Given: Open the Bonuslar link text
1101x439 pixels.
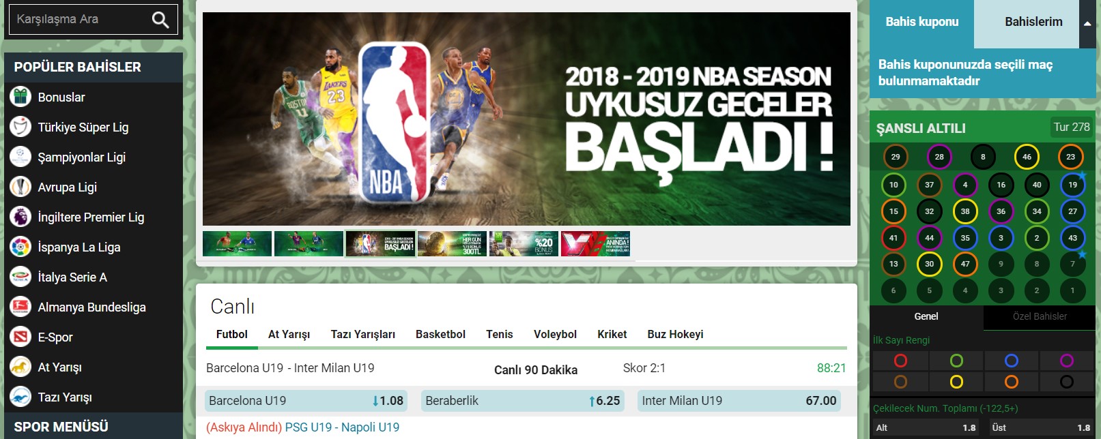Looking at the screenshot, I should pyautogui.click(x=61, y=97).
